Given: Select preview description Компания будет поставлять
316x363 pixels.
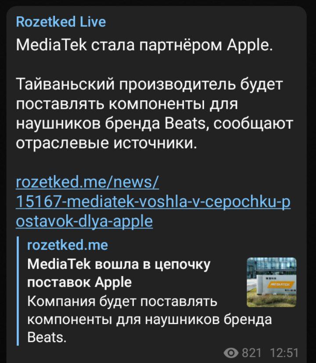Looking at the screenshot, I should pyautogui.click(x=122, y=301).
